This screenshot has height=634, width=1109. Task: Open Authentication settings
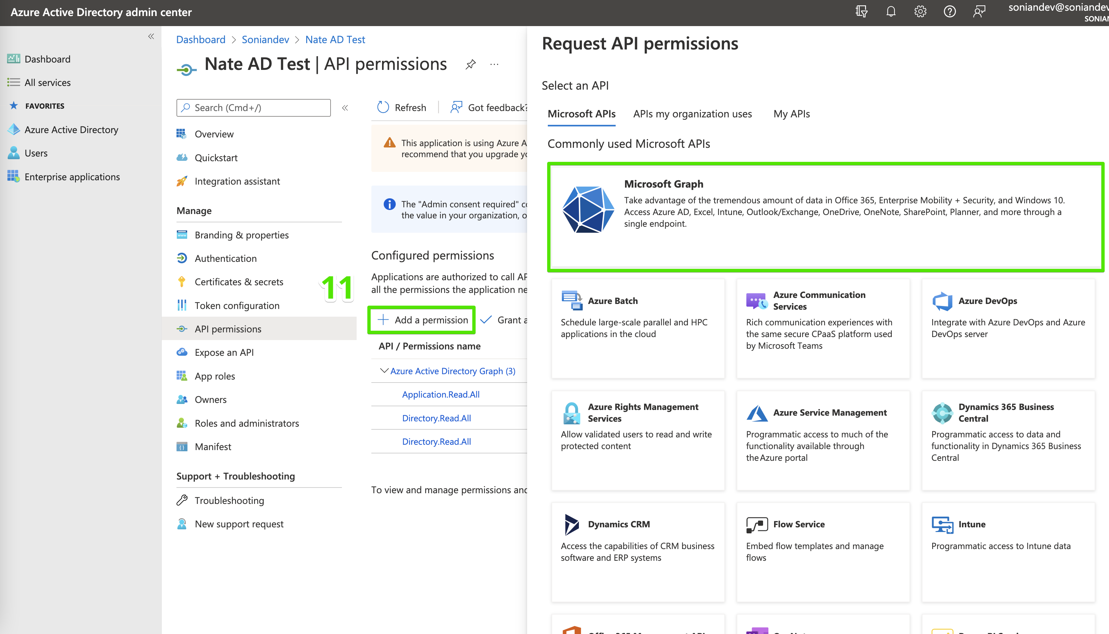tap(226, 258)
